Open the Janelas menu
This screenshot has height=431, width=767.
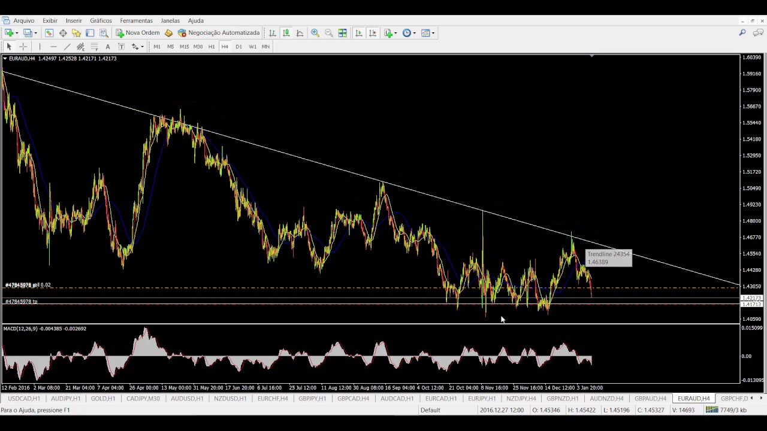pyautogui.click(x=170, y=20)
